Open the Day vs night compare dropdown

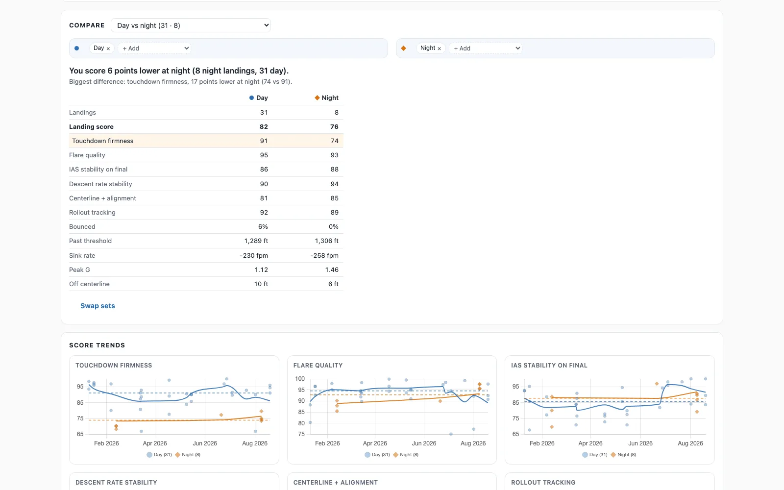(x=191, y=25)
